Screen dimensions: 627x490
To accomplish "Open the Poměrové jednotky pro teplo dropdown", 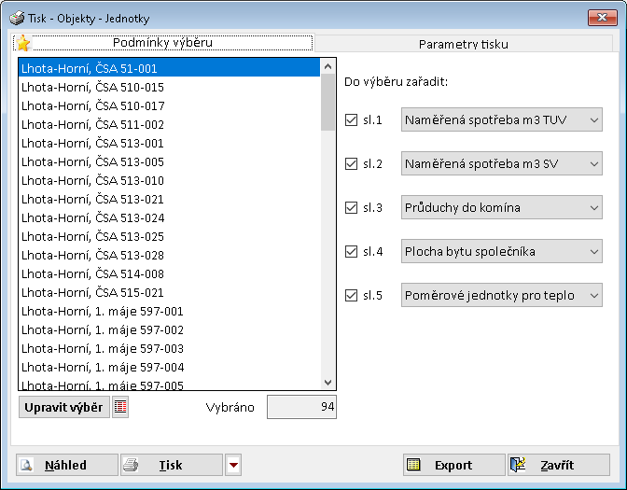I will click(x=501, y=296).
